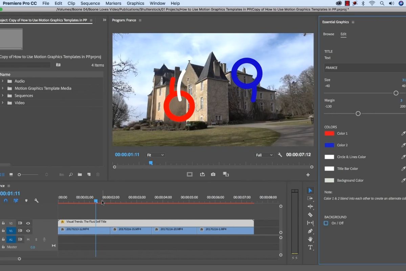The width and height of the screenshot is (406, 271).
Task: Open the Project panel menu
Action: (91, 20)
